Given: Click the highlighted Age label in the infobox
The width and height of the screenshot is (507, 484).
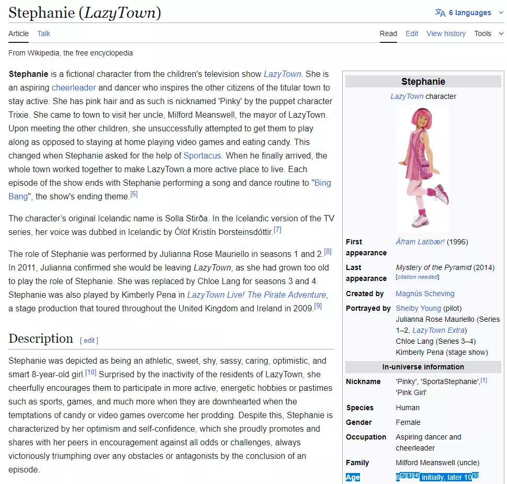Looking at the screenshot, I should tap(353, 477).
